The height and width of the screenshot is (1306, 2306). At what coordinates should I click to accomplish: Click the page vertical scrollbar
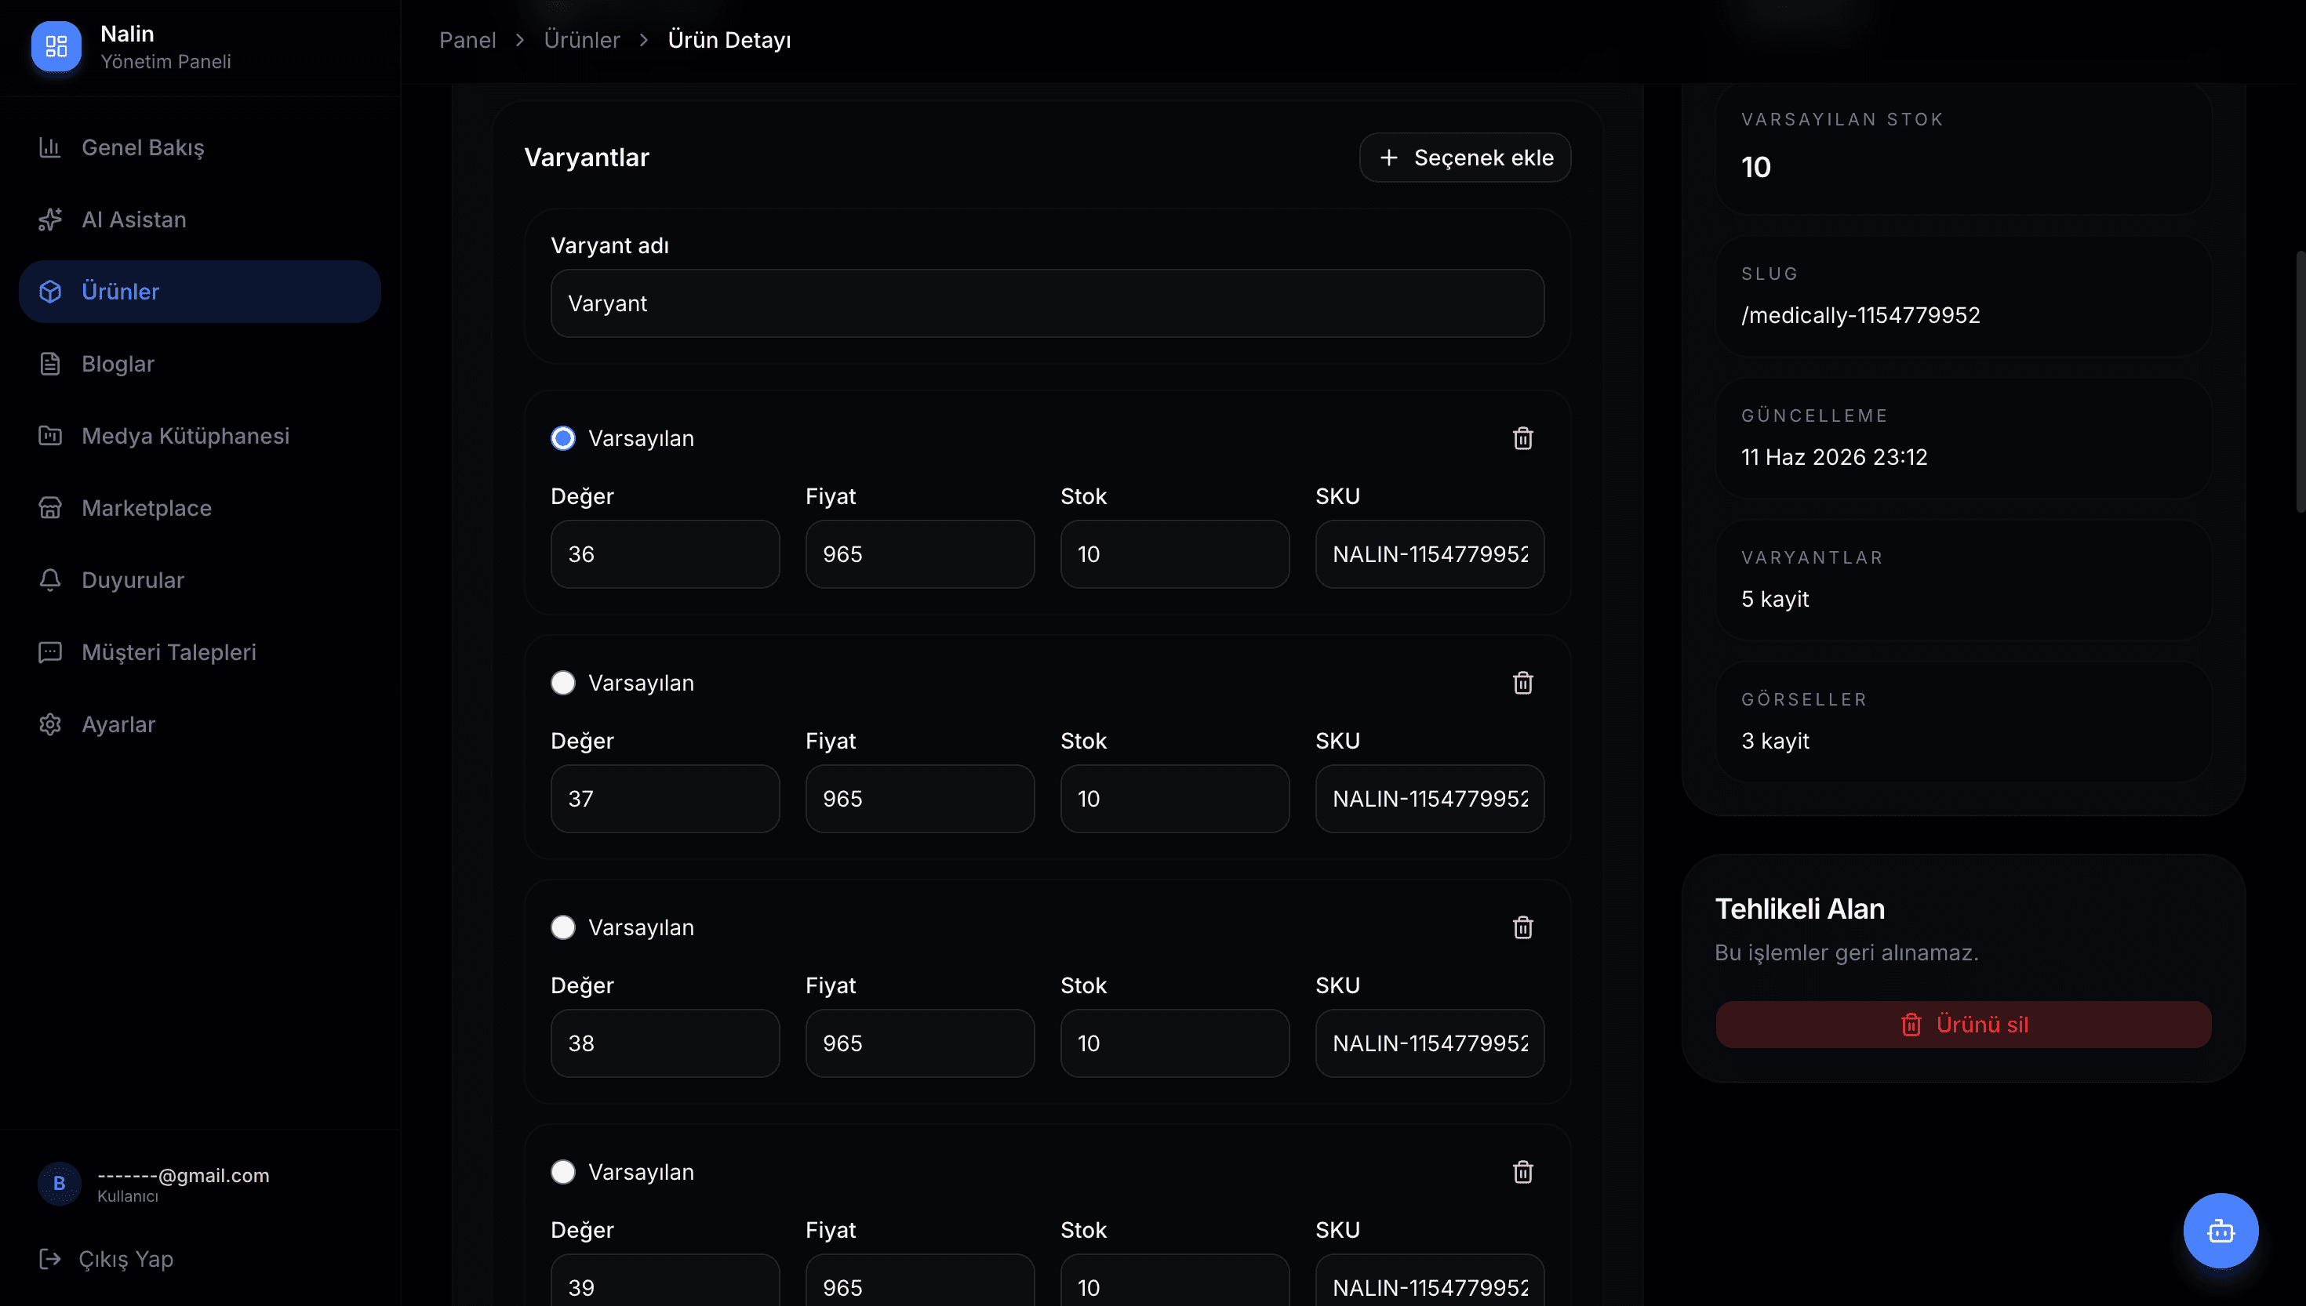pyautogui.click(x=2300, y=381)
